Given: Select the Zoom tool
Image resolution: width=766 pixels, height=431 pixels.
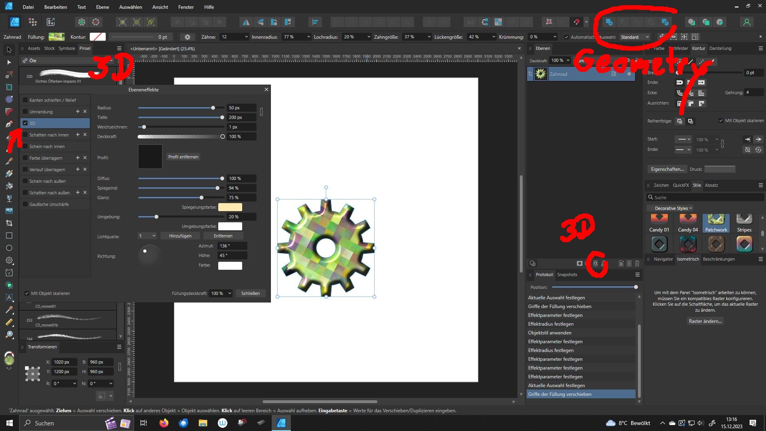Looking at the screenshot, I should 9,334.
